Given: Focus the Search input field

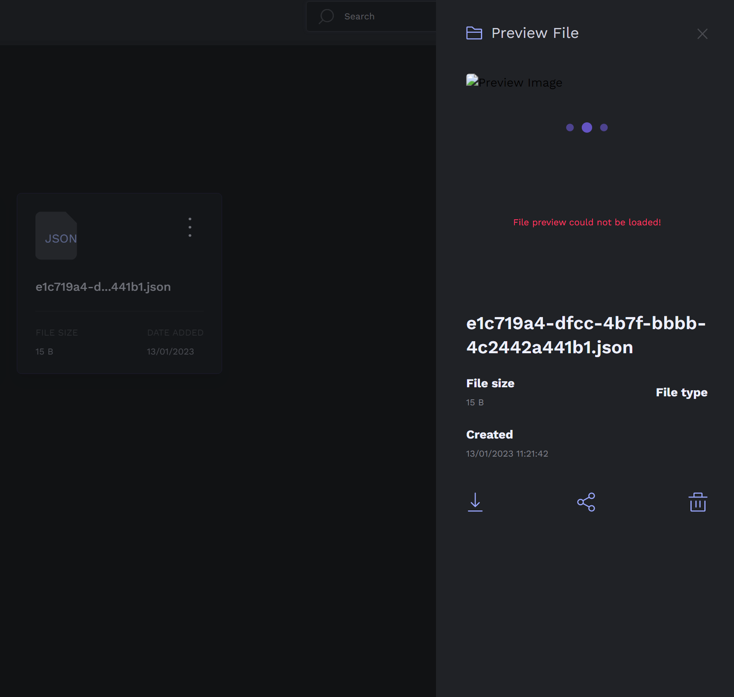Looking at the screenshot, I should [x=371, y=16].
